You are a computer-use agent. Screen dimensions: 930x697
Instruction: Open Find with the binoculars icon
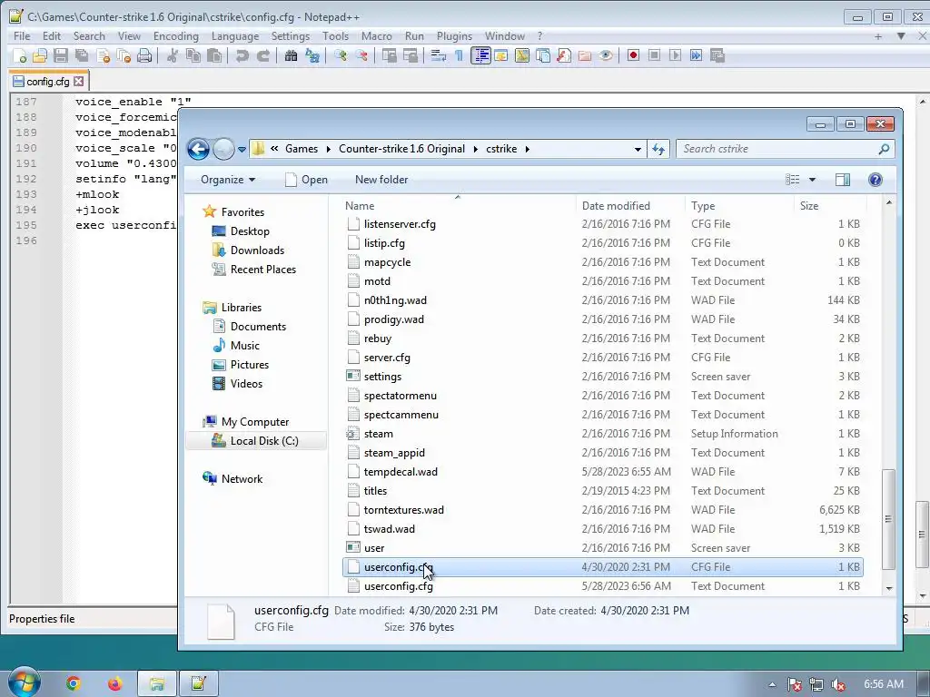tap(291, 55)
